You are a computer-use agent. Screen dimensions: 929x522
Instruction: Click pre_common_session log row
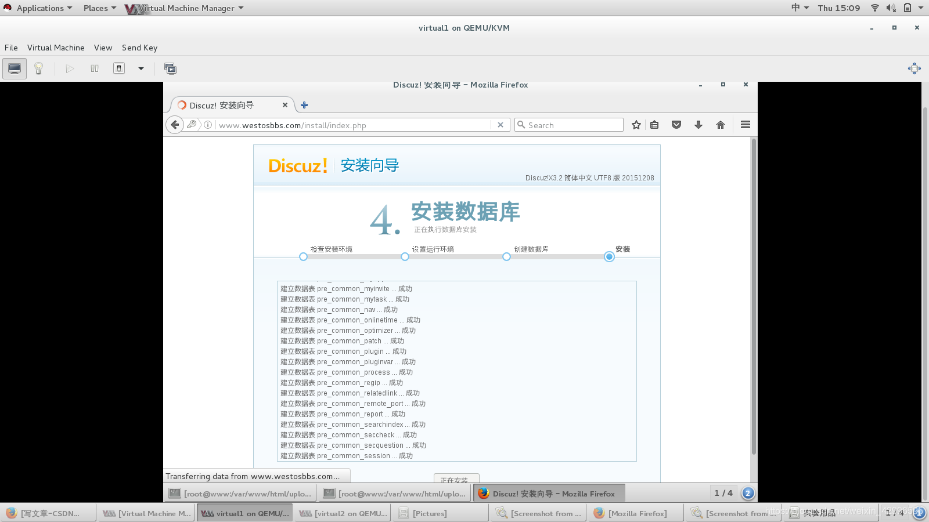pos(347,456)
